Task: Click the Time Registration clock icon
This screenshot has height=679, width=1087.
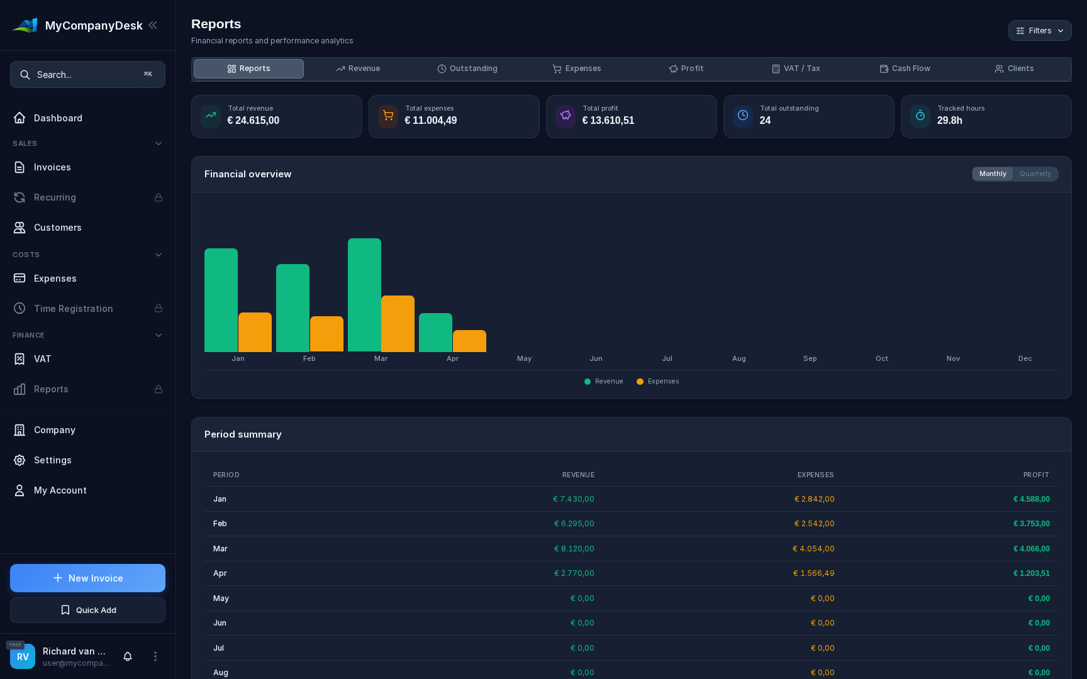Action: pos(19,309)
